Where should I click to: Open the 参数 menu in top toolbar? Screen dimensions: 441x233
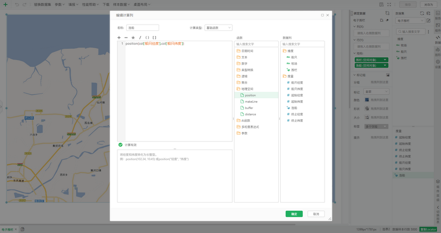[60, 5]
